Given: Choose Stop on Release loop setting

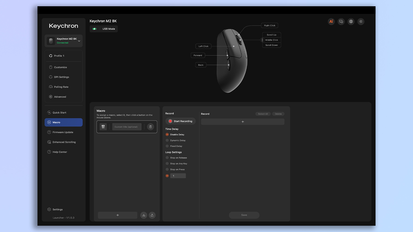Looking at the screenshot, I should (167, 158).
